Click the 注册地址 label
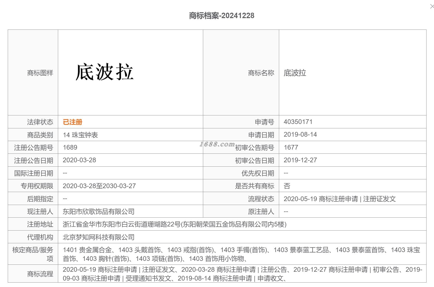 click(40, 224)
